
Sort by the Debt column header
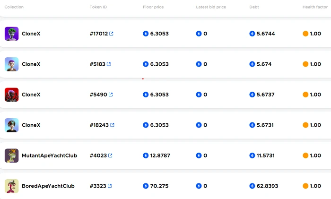254,7
